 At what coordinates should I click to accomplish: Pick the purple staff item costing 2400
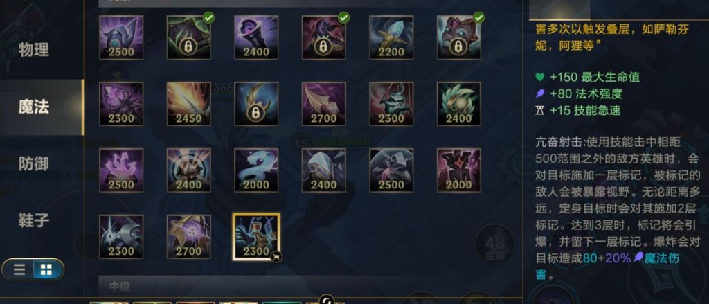tap(256, 37)
